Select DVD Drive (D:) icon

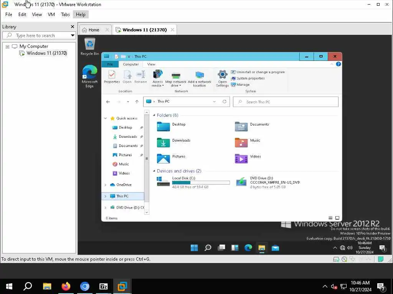tap(241, 182)
